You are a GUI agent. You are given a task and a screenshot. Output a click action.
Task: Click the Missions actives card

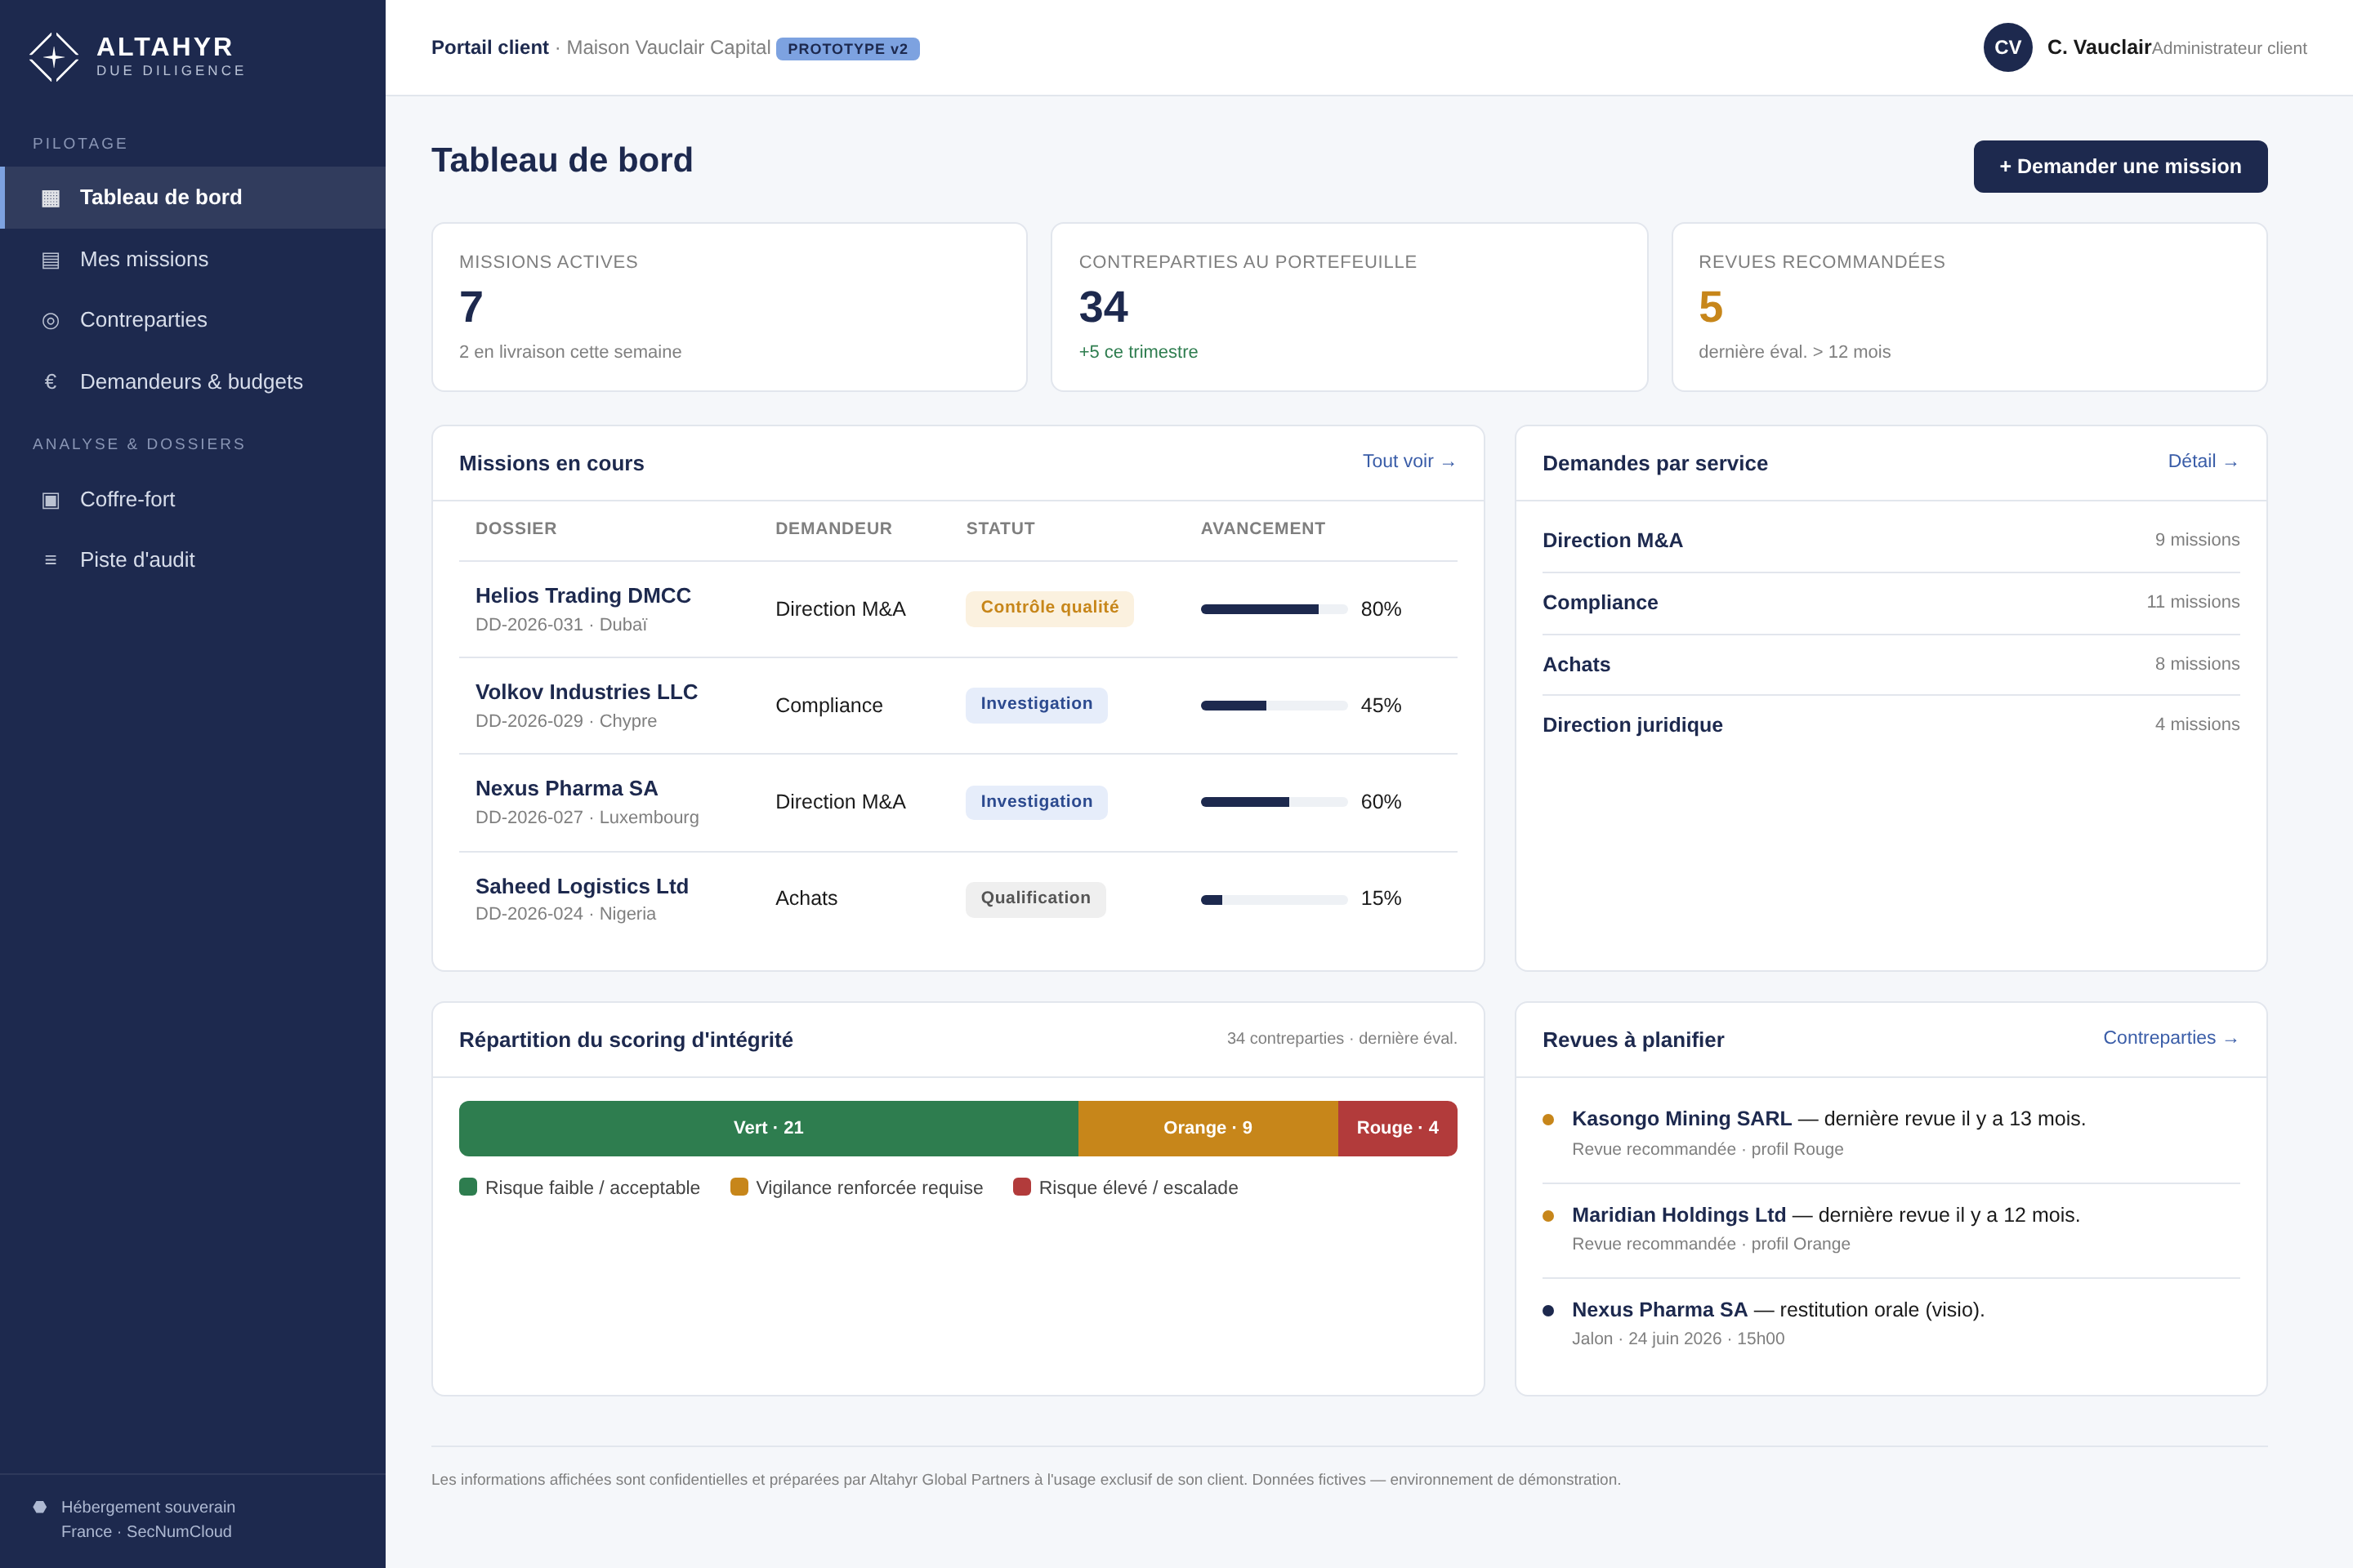tap(730, 307)
